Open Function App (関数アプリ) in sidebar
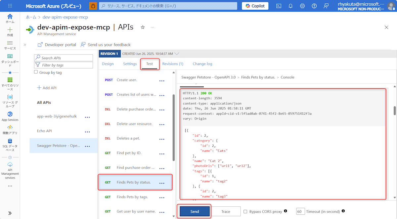This screenshot has height=219, width=397. pyautogui.click(x=10, y=130)
